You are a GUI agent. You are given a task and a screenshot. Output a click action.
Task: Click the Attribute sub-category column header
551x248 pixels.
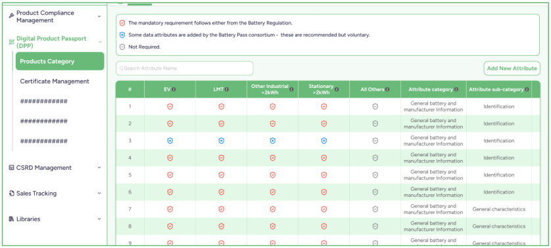[x=499, y=89]
